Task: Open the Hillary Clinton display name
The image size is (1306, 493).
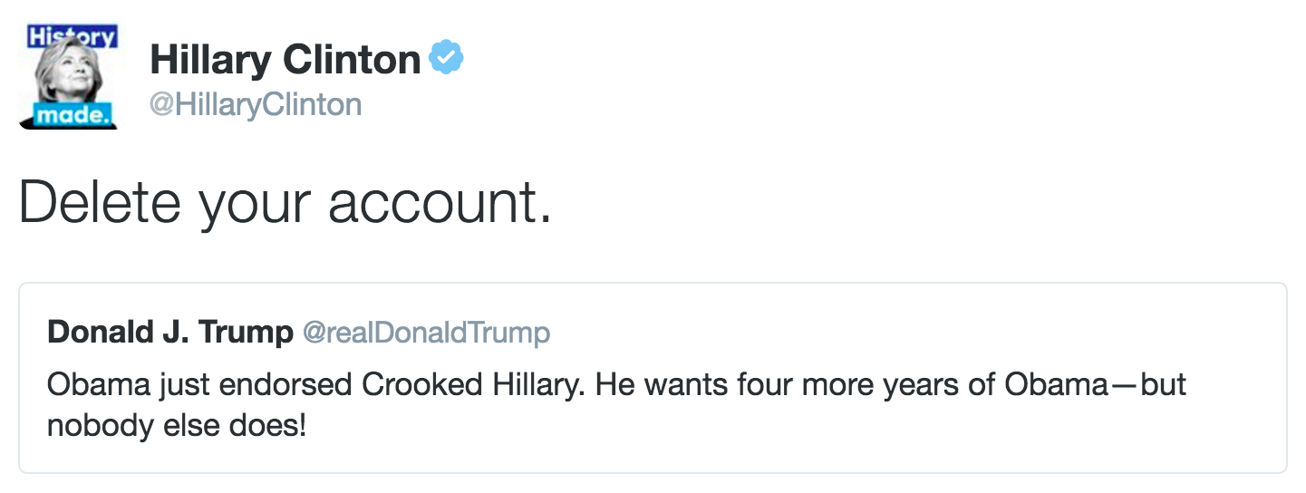Action: (x=285, y=60)
